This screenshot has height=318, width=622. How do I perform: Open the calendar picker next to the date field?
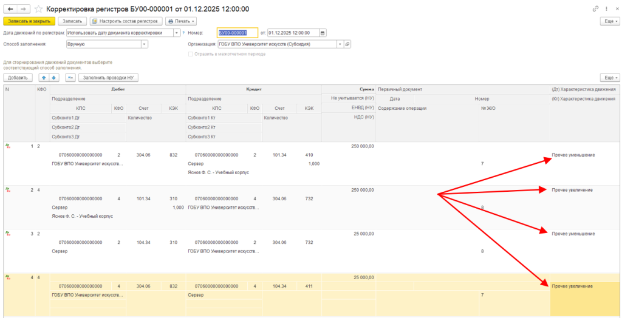322,33
